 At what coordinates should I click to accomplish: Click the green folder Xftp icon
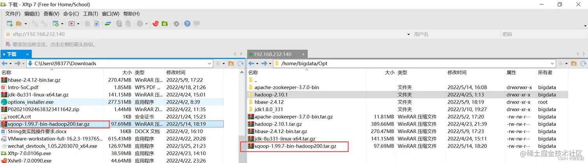(x=165, y=24)
